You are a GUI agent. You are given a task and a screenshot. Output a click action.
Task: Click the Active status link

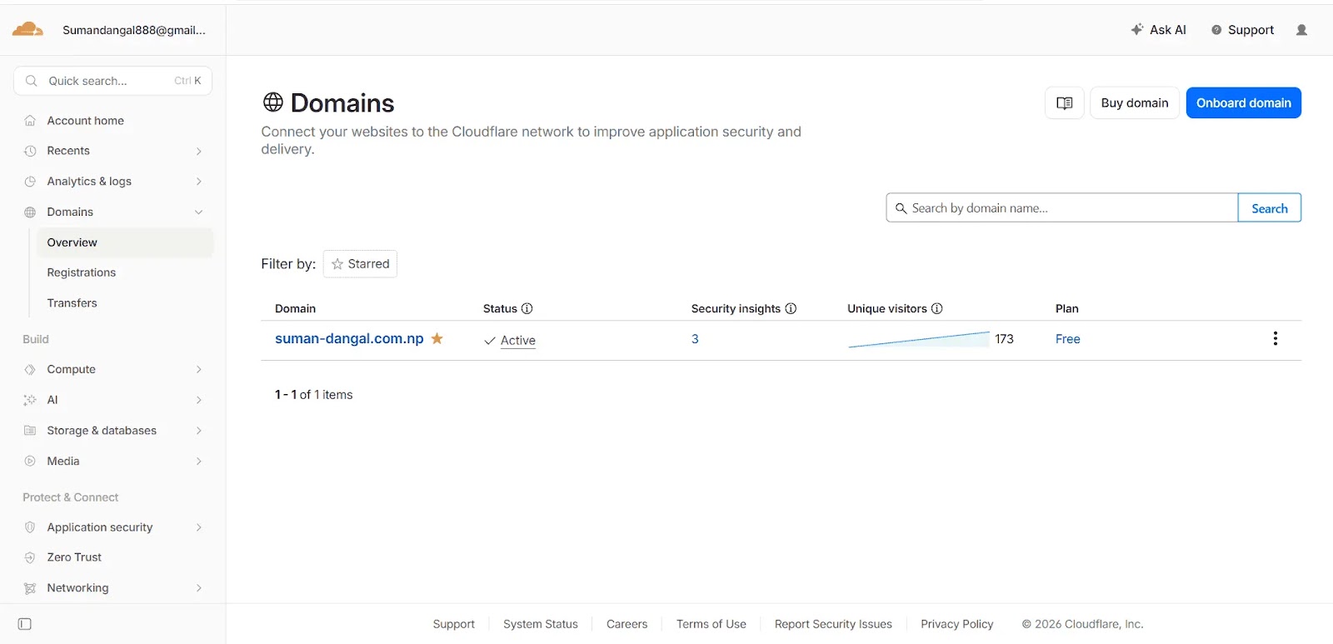(518, 340)
